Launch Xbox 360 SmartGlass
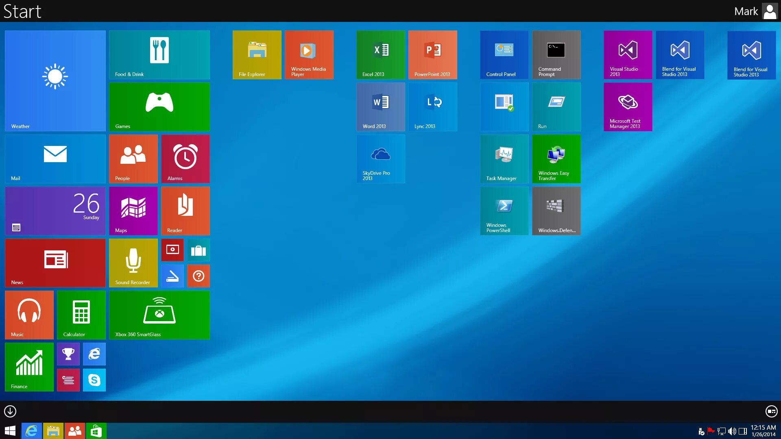Viewport: 781px width, 439px height. tap(159, 315)
